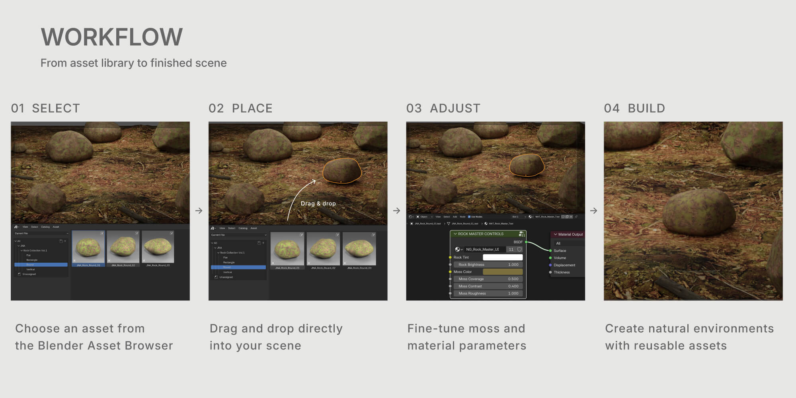Click the Rock Tint white color swatch
The image size is (796, 398).
[x=503, y=258]
